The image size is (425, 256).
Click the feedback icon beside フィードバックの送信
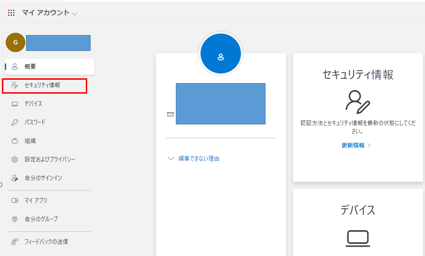14,242
